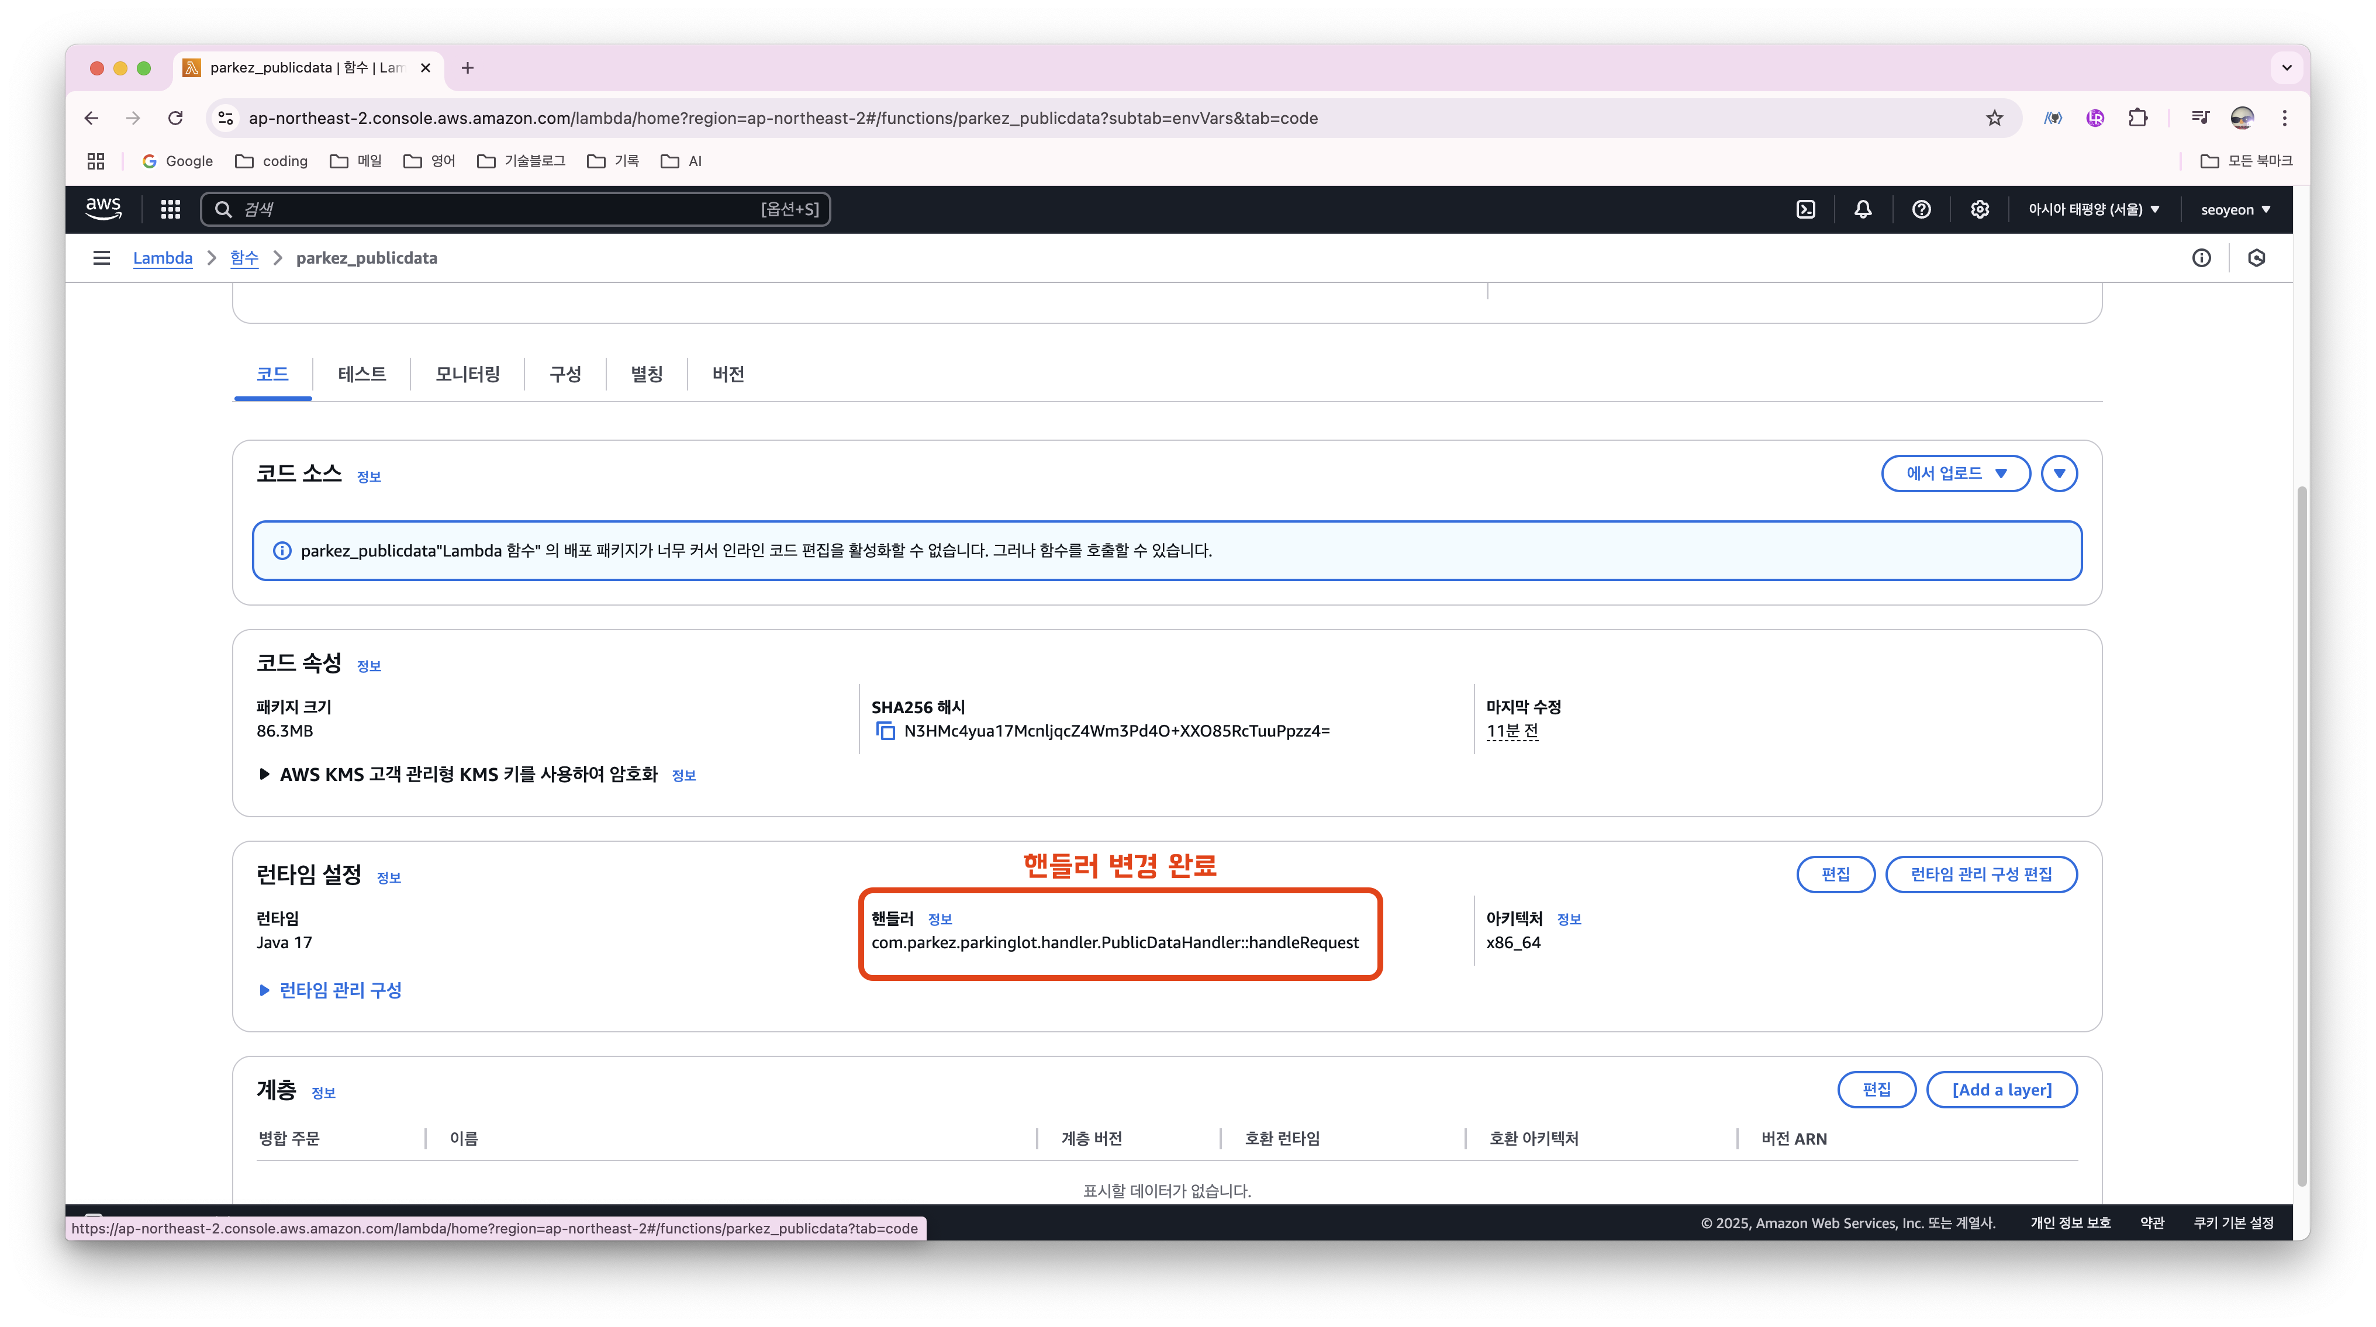The width and height of the screenshot is (2376, 1327).
Task: Switch to the 테스트 tab
Action: coord(361,374)
